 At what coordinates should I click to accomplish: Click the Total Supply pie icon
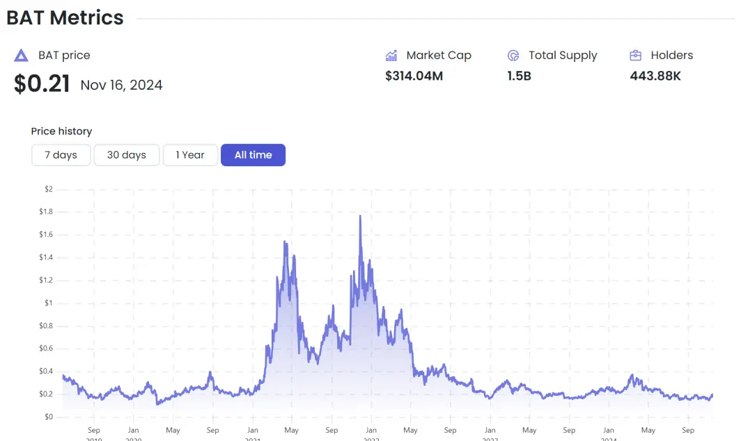(513, 56)
